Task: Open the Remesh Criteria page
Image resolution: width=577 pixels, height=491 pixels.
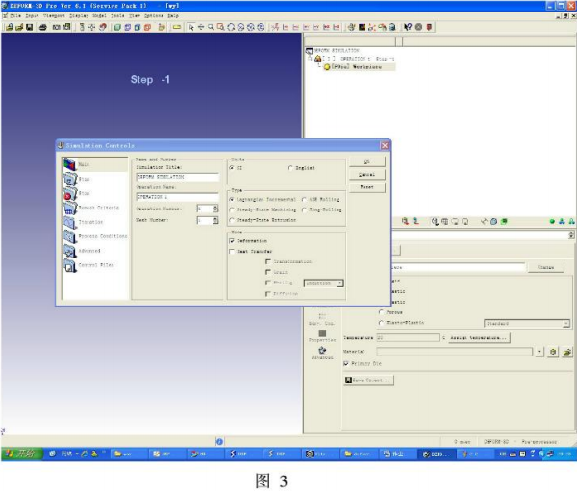Action: click(x=95, y=208)
